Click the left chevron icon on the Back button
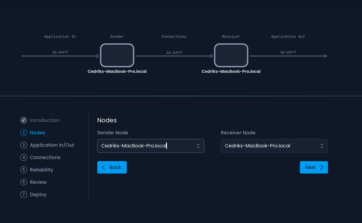 [x=103, y=167]
